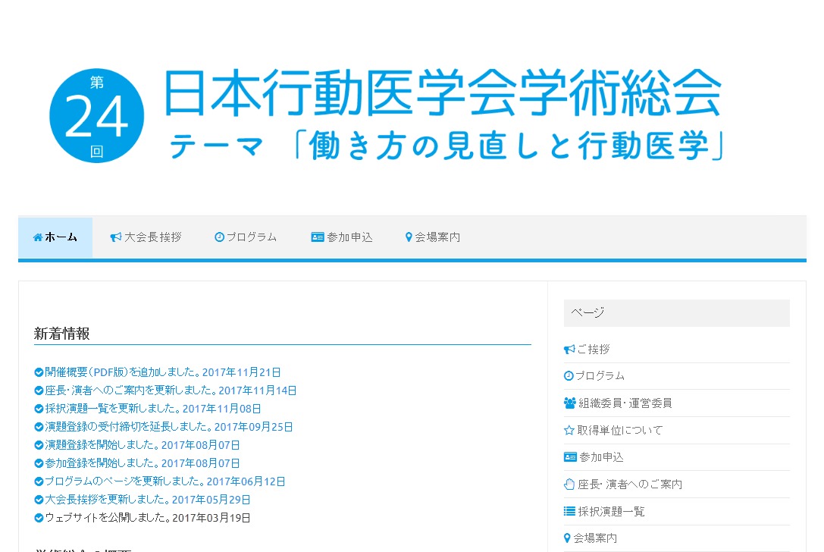Click star icon next to 取得単位について

[x=569, y=431]
